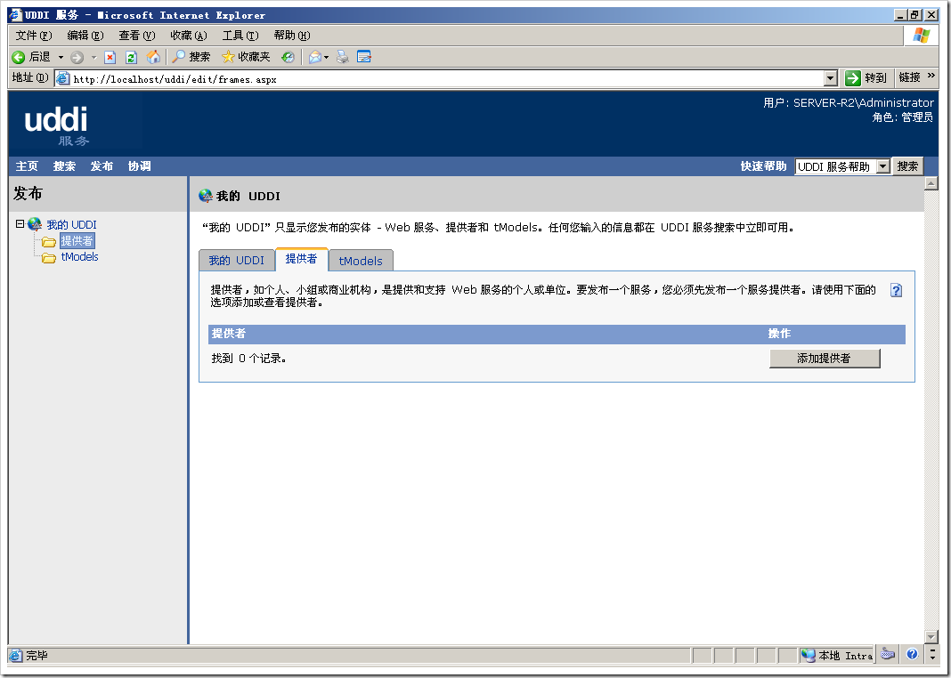951x678 pixels.
Task: Click the Refresh page icon
Action: pos(131,58)
